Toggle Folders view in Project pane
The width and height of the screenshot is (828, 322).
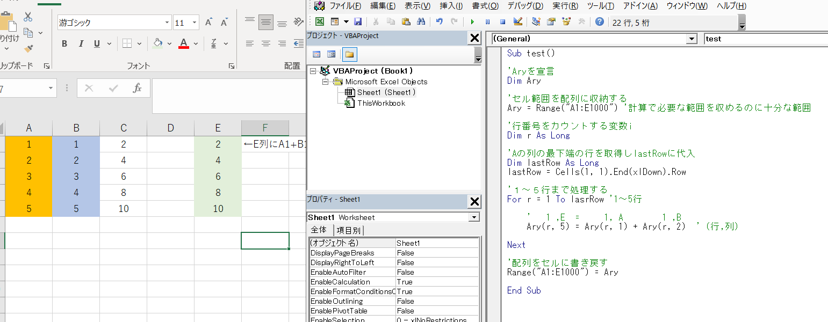349,54
